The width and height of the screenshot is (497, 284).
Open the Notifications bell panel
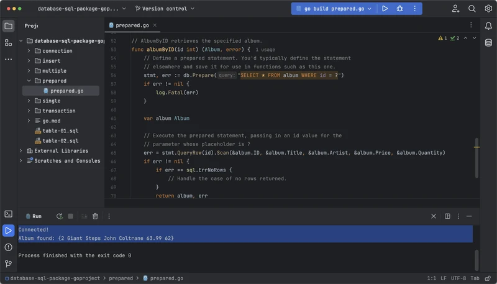click(489, 25)
